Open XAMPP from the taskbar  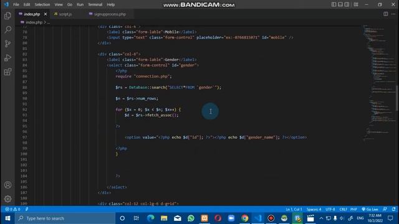[204, 218]
